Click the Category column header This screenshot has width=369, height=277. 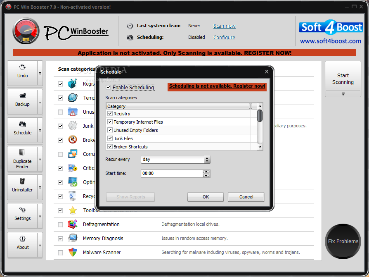[x=178, y=106]
